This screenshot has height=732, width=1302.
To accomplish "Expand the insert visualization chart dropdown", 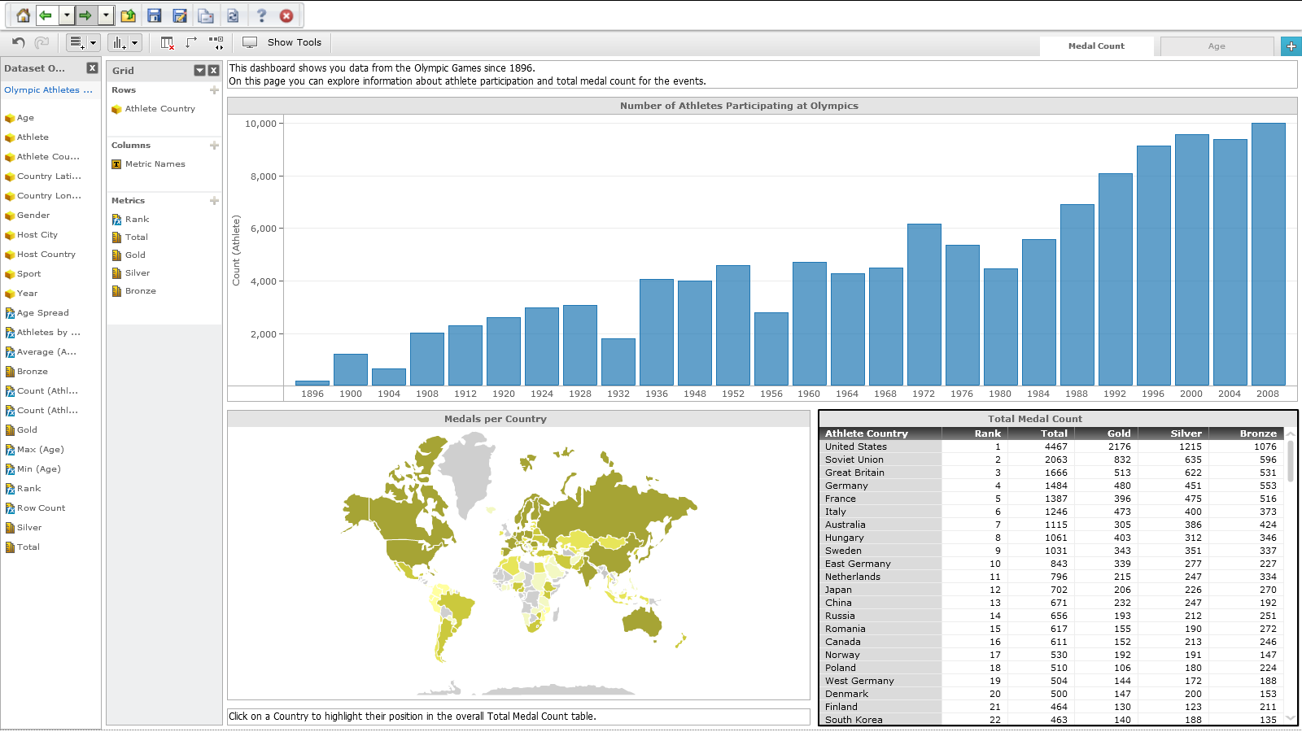I will click(134, 43).
